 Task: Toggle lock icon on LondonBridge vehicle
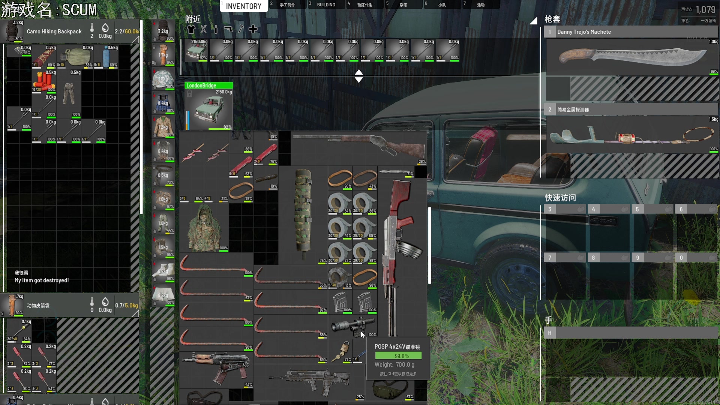190,94
